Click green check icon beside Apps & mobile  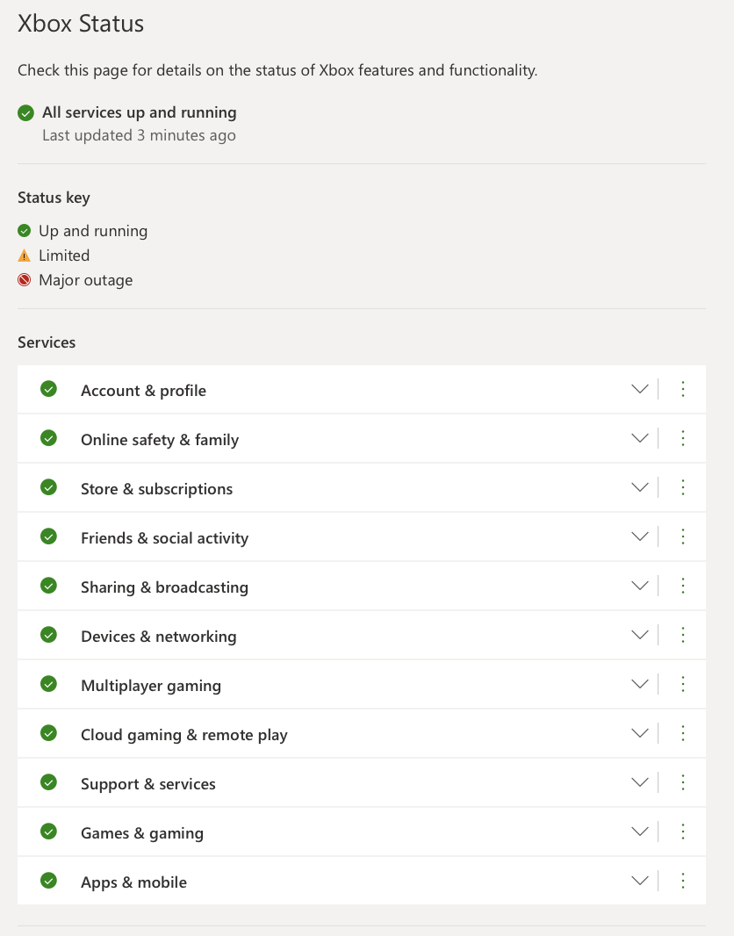pyautogui.click(x=49, y=881)
